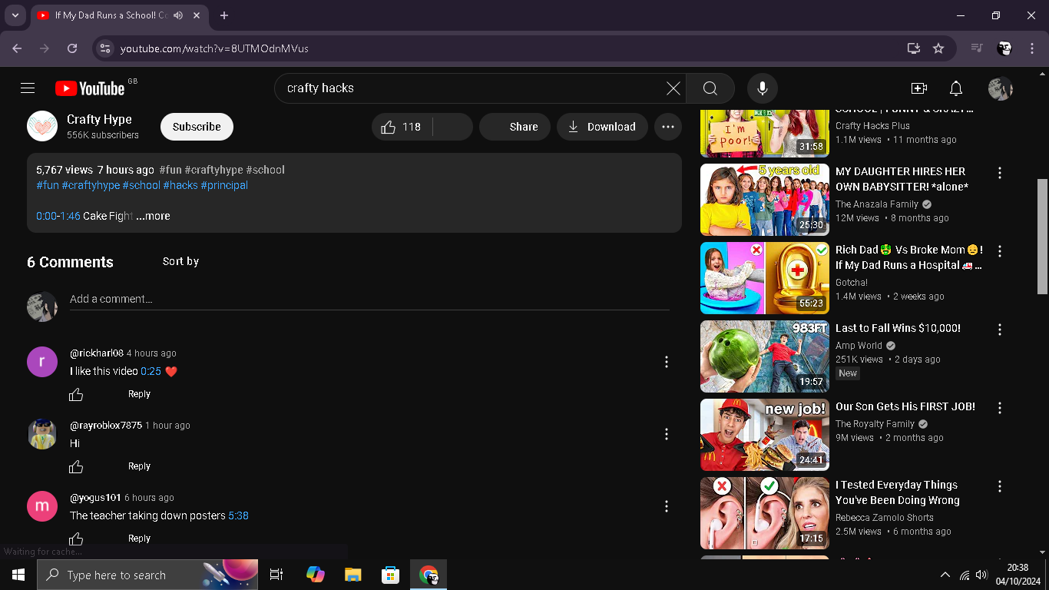
Task: Open the Create video button
Action: pos(919,88)
